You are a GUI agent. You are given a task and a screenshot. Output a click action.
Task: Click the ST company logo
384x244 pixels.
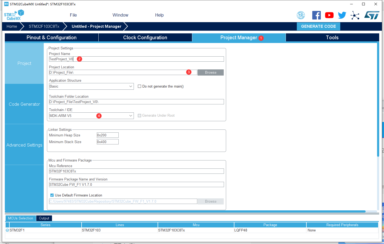pos(372,15)
